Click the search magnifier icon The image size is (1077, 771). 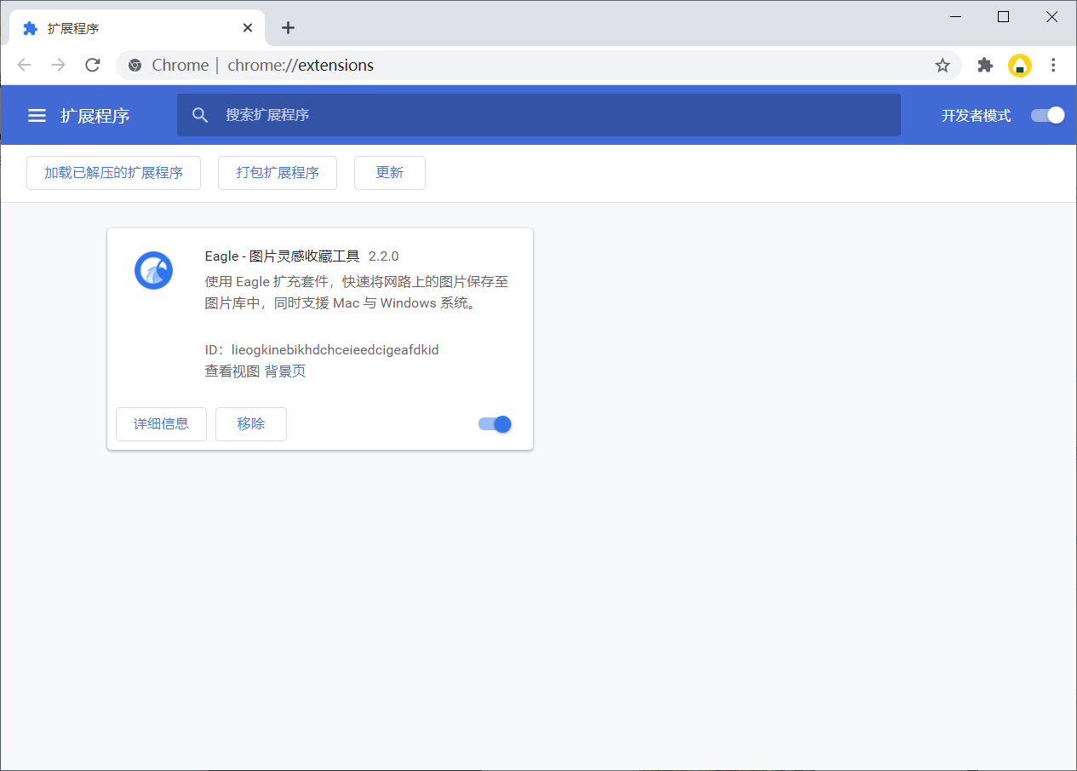pos(200,115)
